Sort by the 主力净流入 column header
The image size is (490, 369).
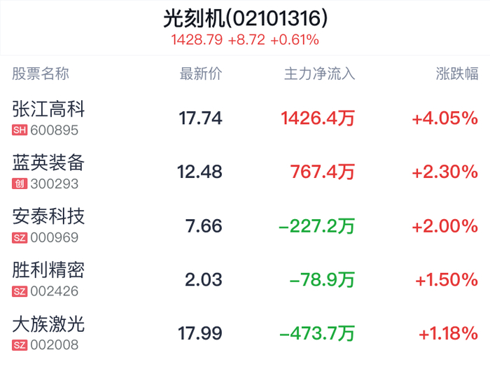[x=319, y=74]
